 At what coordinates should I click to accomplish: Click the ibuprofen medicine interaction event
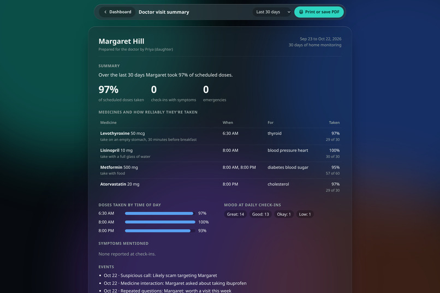pos(175,284)
